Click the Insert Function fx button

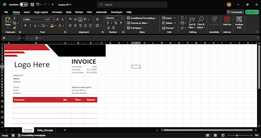36,38
